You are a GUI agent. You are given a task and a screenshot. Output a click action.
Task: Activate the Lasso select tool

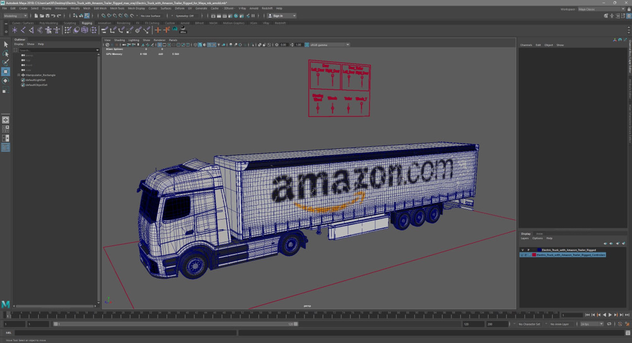(x=6, y=54)
